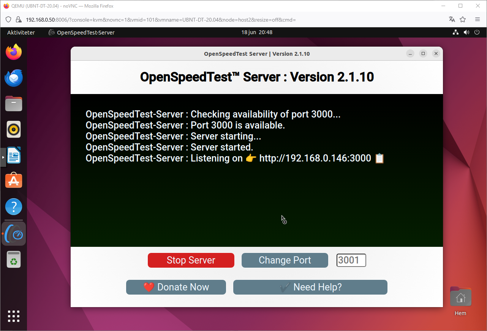Image resolution: width=487 pixels, height=331 pixels.
Task: Expand the noVNC side panel handle
Action: coord(3,157)
